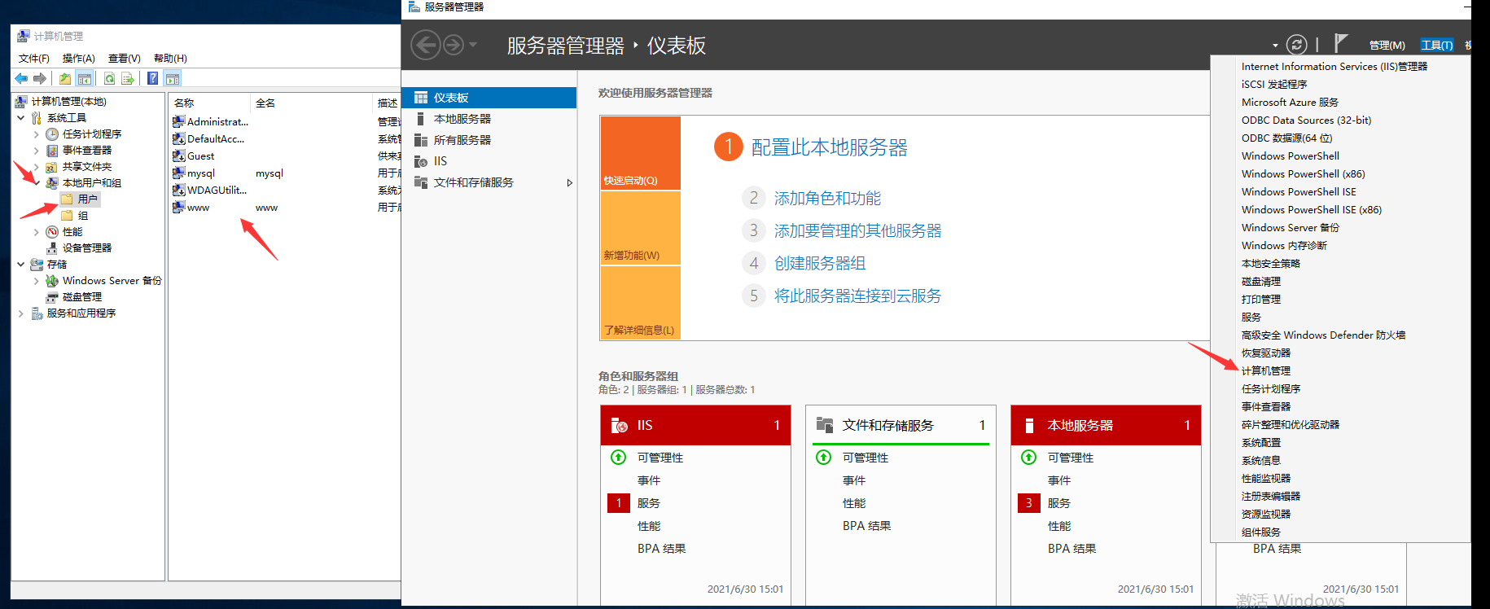Sort by the 名称 column header

[x=209, y=103]
